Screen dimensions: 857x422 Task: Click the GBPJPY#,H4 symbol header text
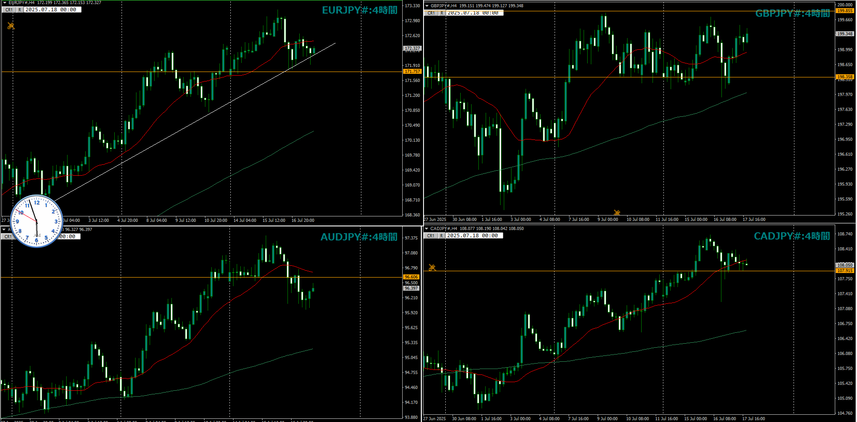click(443, 6)
